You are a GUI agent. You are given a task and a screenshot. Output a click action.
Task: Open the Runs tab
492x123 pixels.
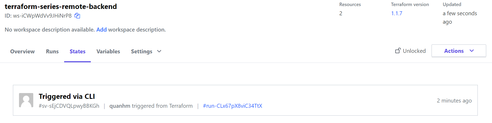[x=52, y=52]
